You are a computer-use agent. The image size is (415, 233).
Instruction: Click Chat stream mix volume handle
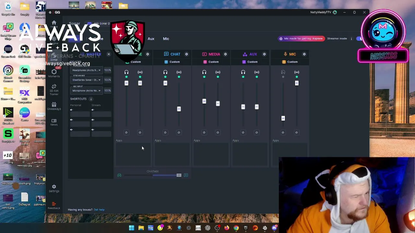coord(179,109)
